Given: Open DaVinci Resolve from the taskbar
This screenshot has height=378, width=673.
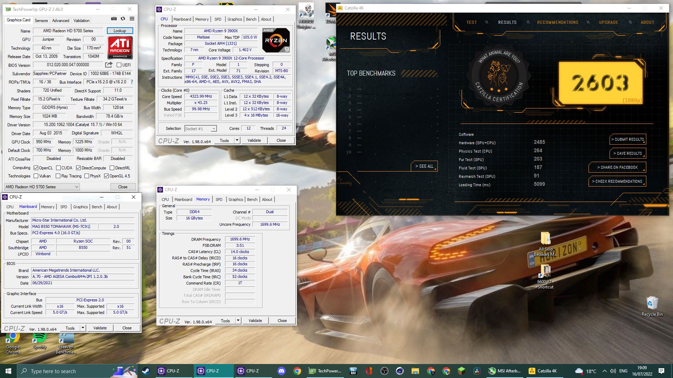Looking at the screenshot, I should 477,371.
